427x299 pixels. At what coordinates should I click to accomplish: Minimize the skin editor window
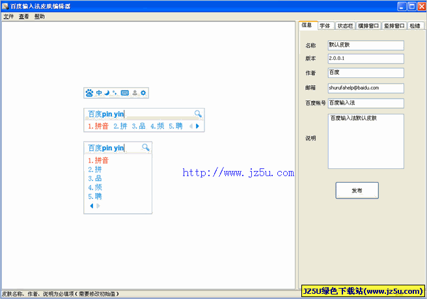402,6
